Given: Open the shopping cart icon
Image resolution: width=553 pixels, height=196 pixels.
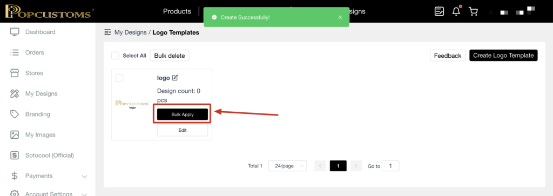Looking at the screenshot, I should pos(473,11).
